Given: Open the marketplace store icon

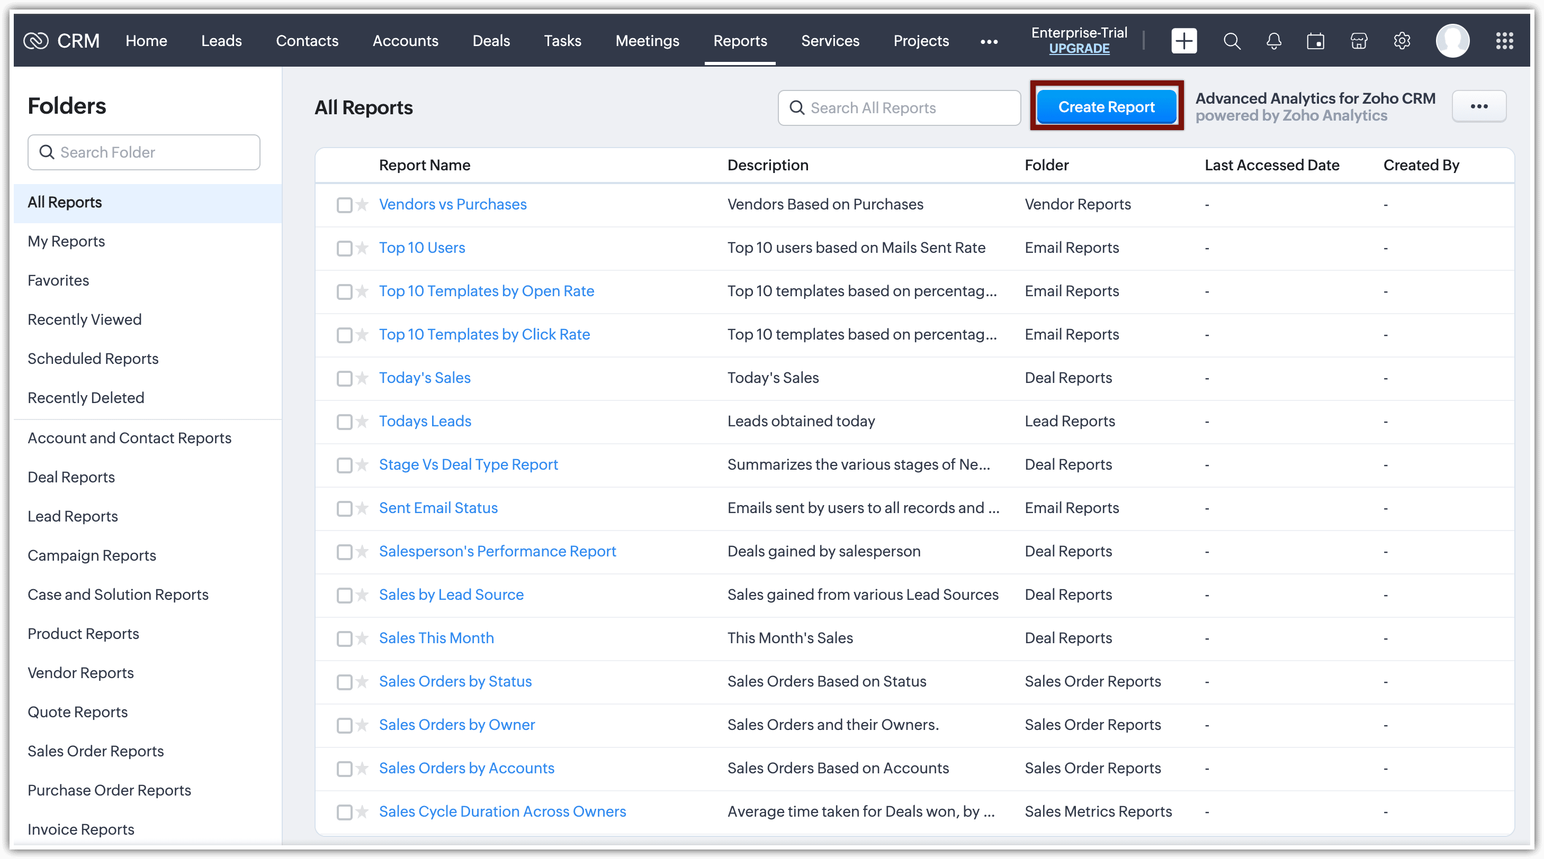Looking at the screenshot, I should pos(1359,41).
